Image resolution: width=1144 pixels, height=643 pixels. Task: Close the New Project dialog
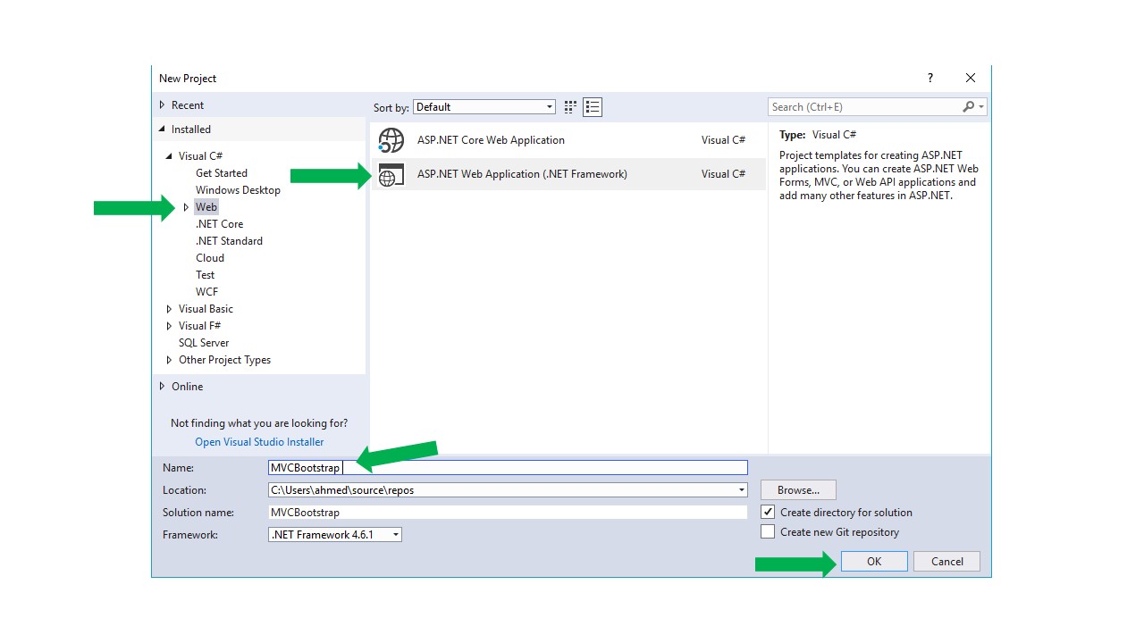971,79
